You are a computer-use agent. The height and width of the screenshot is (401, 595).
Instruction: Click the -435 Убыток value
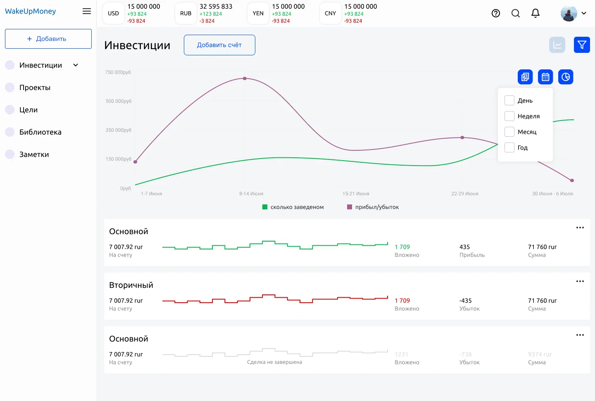[x=465, y=301]
